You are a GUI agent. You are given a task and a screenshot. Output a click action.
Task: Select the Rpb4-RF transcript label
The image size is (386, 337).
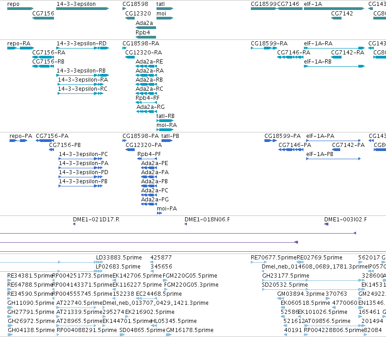[147, 98]
